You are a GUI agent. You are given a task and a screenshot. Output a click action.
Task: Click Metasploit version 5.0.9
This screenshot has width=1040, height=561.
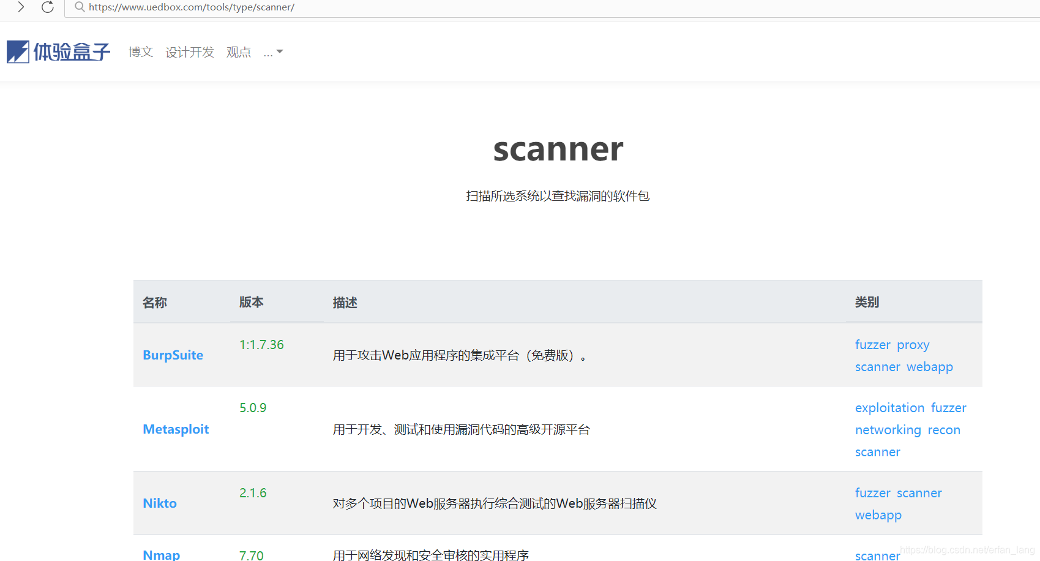coord(253,408)
